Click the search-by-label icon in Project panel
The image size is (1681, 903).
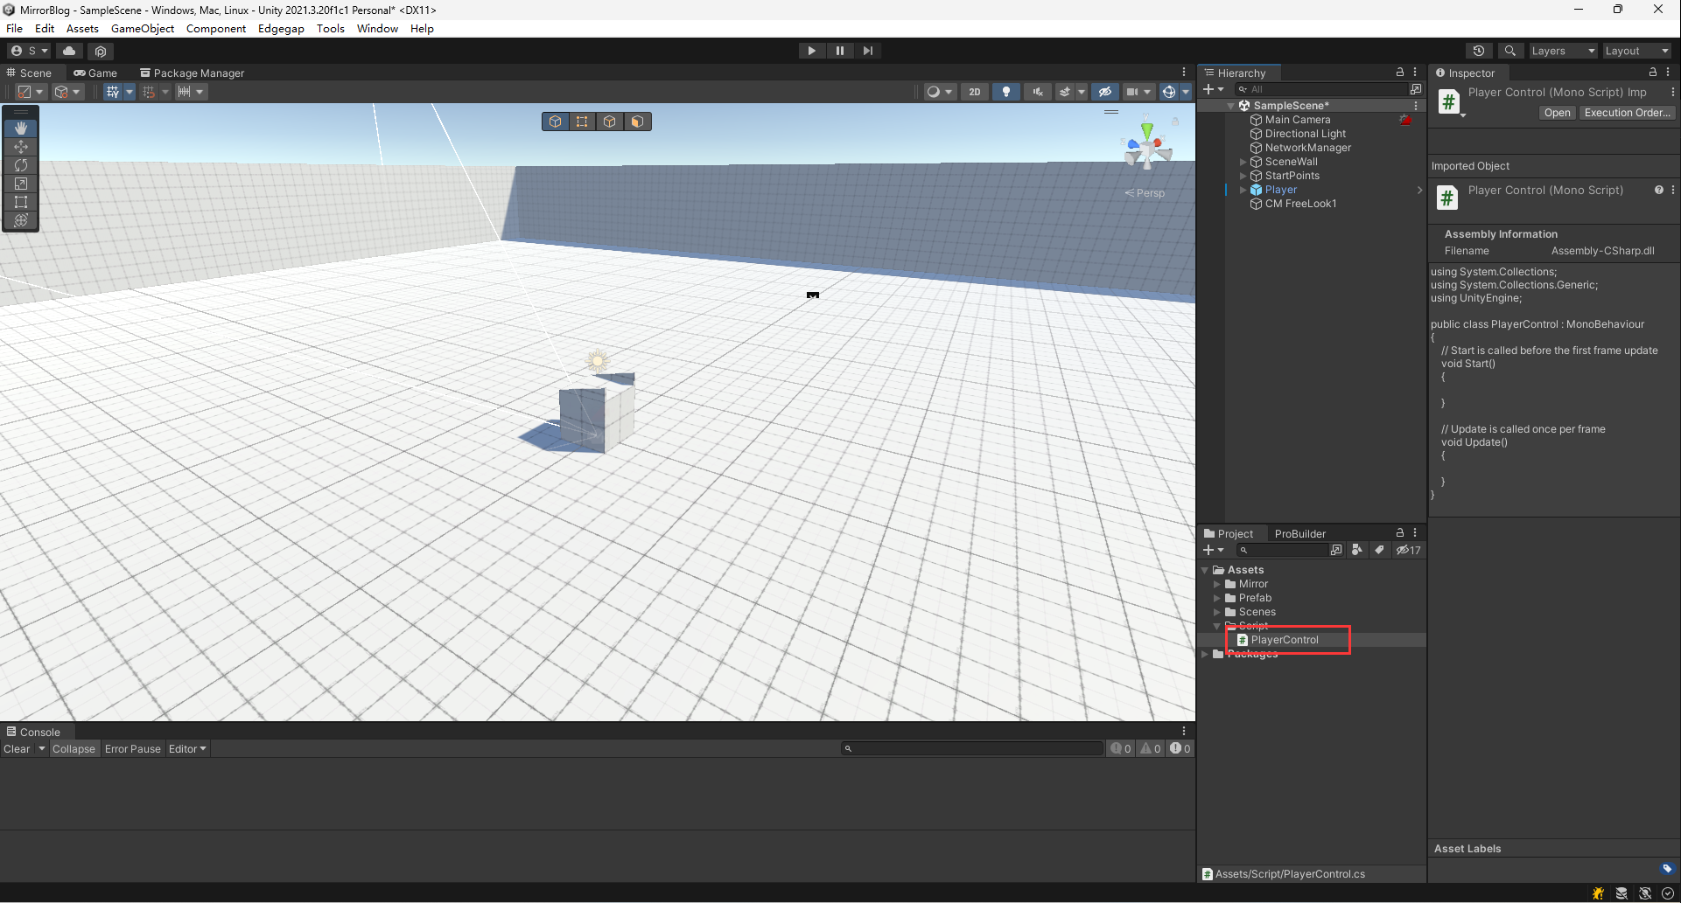coord(1379,550)
